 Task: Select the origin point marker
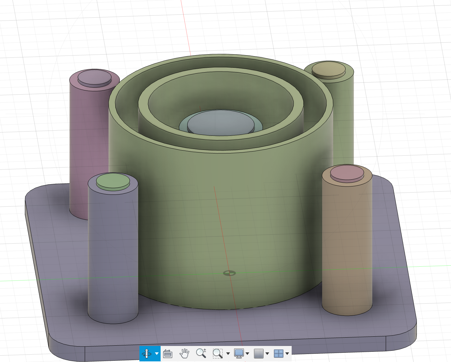229,273
